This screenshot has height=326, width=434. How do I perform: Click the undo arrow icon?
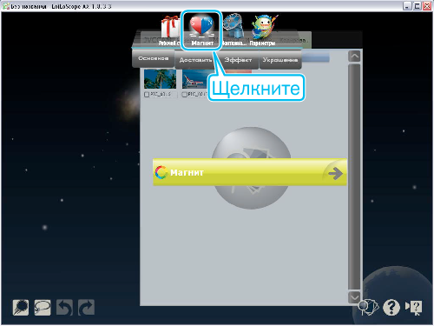tap(64, 307)
